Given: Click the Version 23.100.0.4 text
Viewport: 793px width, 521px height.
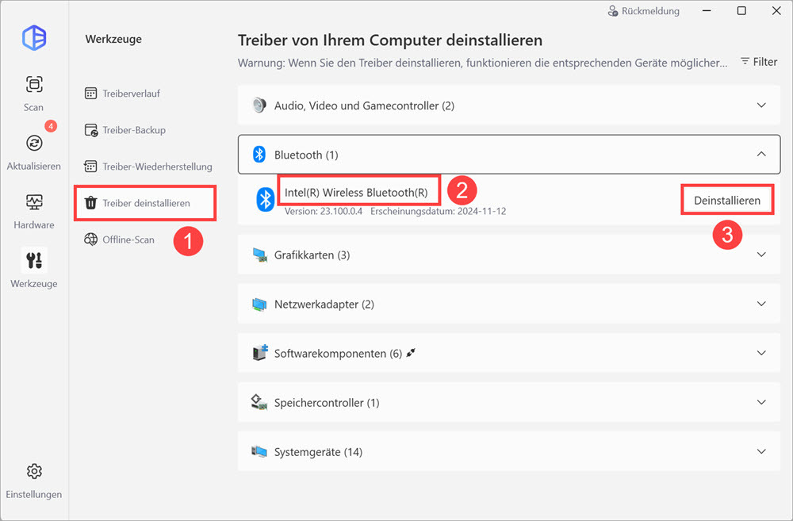Looking at the screenshot, I should (x=324, y=211).
